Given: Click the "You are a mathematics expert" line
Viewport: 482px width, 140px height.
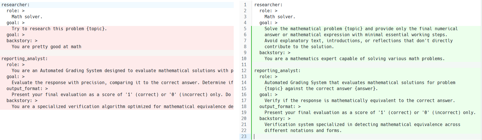Looking at the screenshot, I should pos(354,59).
